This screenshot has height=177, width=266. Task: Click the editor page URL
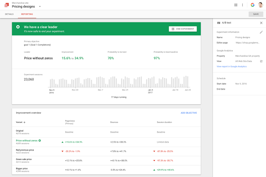(247, 42)
